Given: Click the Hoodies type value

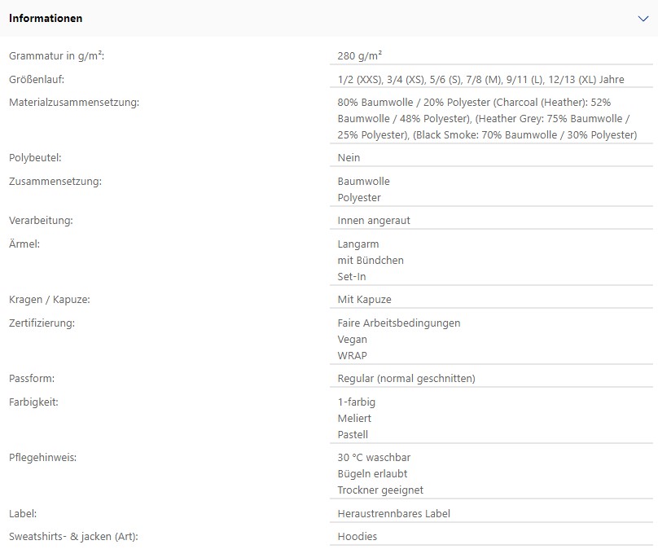Looking at the screenshot, I should click(358, 536).
